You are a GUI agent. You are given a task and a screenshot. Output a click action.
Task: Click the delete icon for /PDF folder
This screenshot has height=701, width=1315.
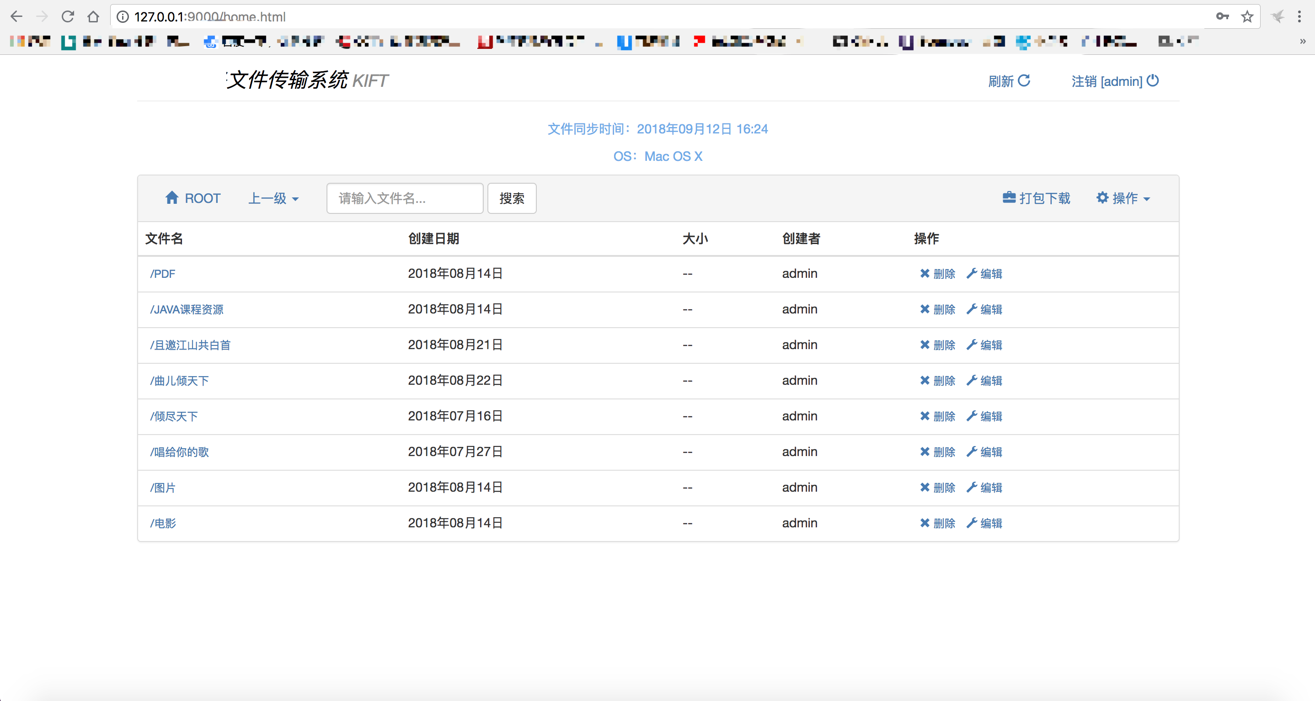(x=924, y=273)
